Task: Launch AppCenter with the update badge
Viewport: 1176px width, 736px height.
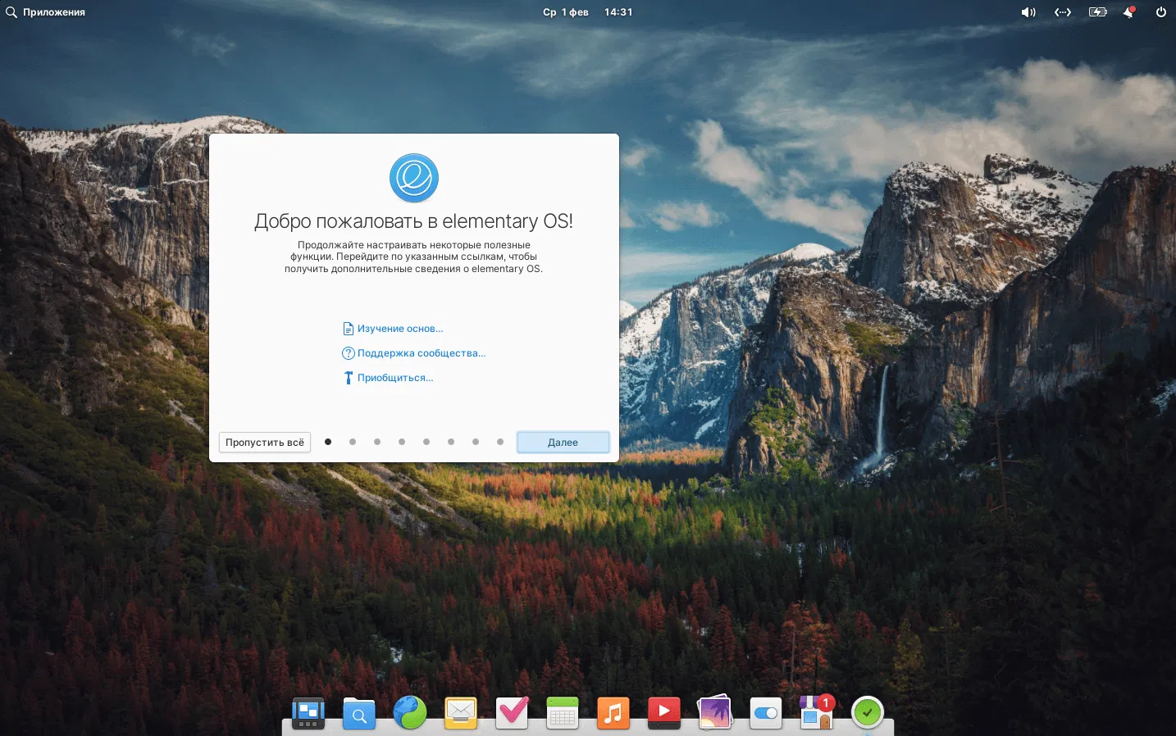Action: click(817, 713)
